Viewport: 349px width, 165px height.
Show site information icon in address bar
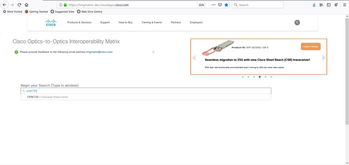(60, 5)
